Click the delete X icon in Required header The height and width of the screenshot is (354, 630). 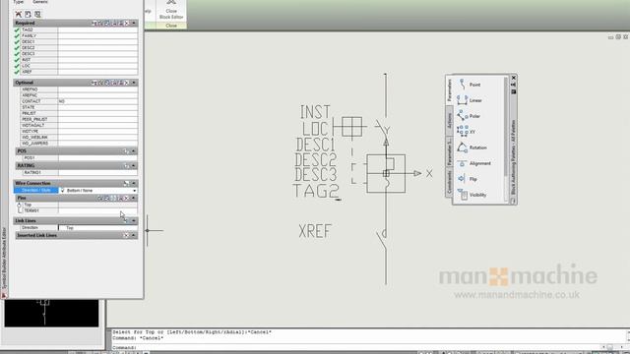pyautogui.click(x=127, y=24)
